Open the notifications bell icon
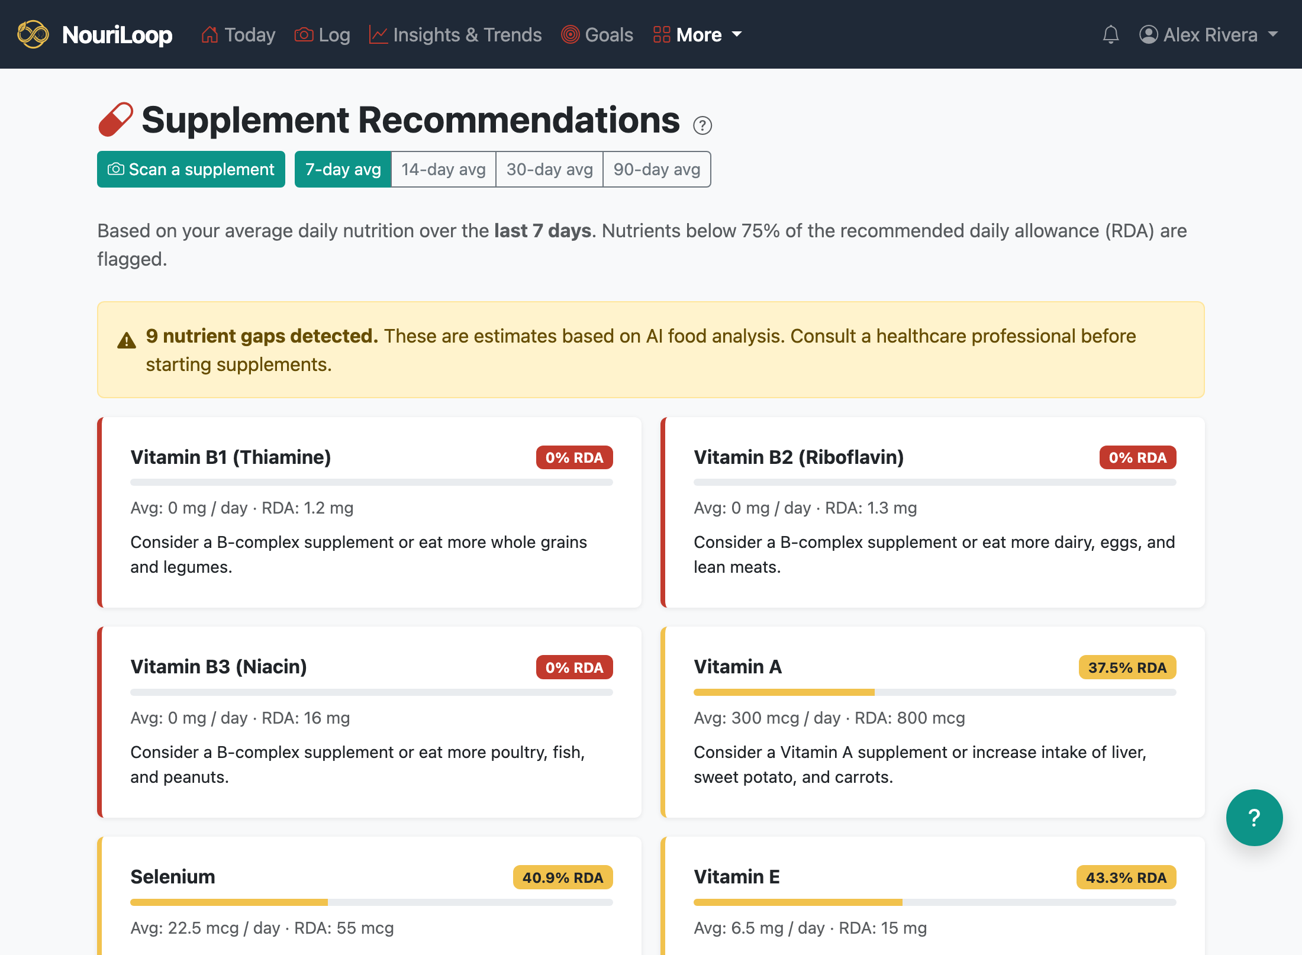 coord(1111,34)
